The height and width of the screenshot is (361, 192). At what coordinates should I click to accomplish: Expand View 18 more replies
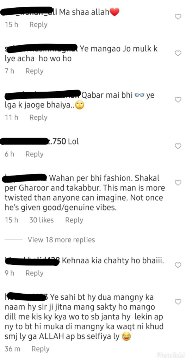(x=61, y=240)
